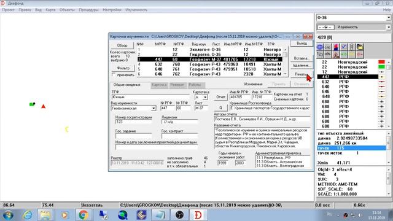Expand the Изученность layer dropdown
Viewport: 393px width, 221px height.
[x=389, y=27]
